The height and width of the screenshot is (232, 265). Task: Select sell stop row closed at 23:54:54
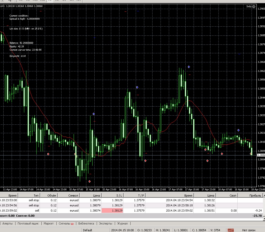click(x=131, y=200)
